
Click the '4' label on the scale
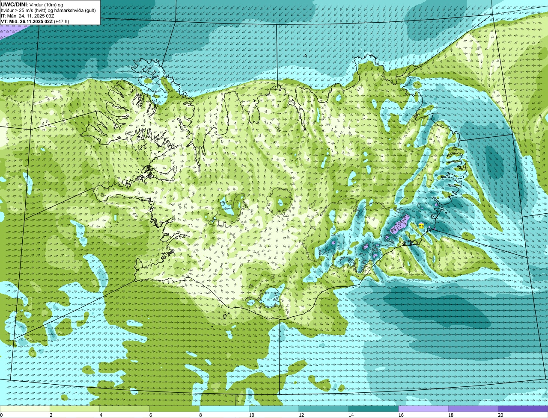101,415
